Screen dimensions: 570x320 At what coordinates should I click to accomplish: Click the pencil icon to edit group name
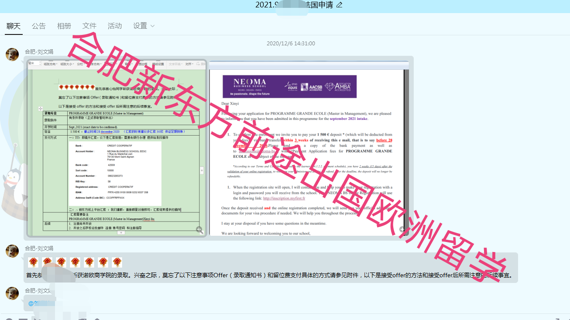340,5
